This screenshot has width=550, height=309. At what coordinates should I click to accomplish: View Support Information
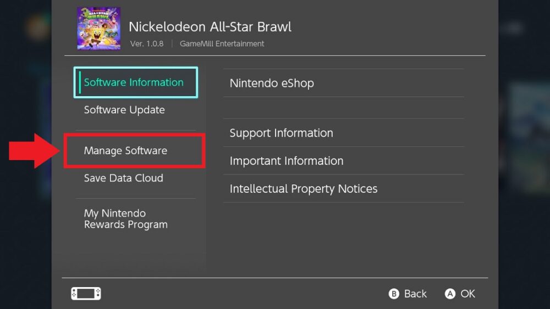point(281,133)
